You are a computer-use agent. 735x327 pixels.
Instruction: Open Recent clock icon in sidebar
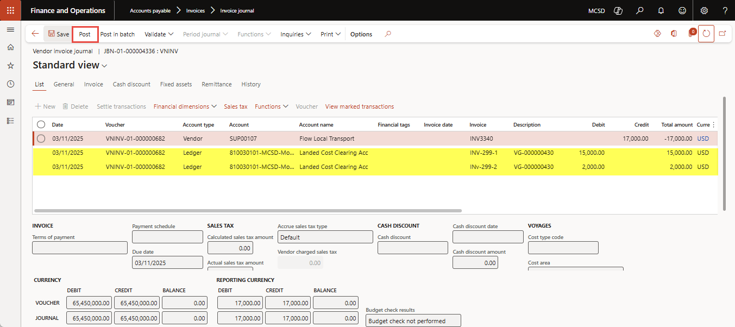[x=10, y=84]
